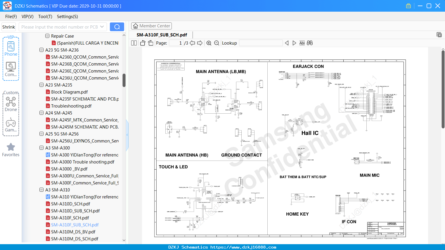This screenshot has width=445, height=250.
Task: Collapse the sidebar with the splitter handle
Action: click(127, 135)
